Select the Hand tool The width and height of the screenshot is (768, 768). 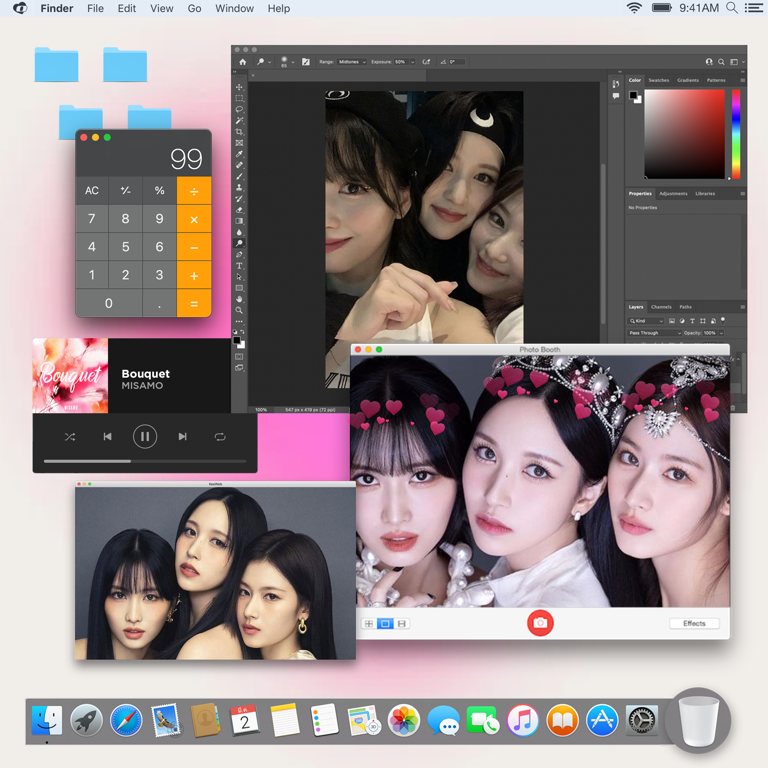[x=239, y=299]
